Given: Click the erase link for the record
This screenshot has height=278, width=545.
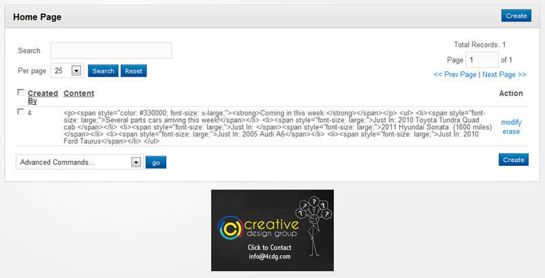Looking at the screenshot, I should click(511, 131).
